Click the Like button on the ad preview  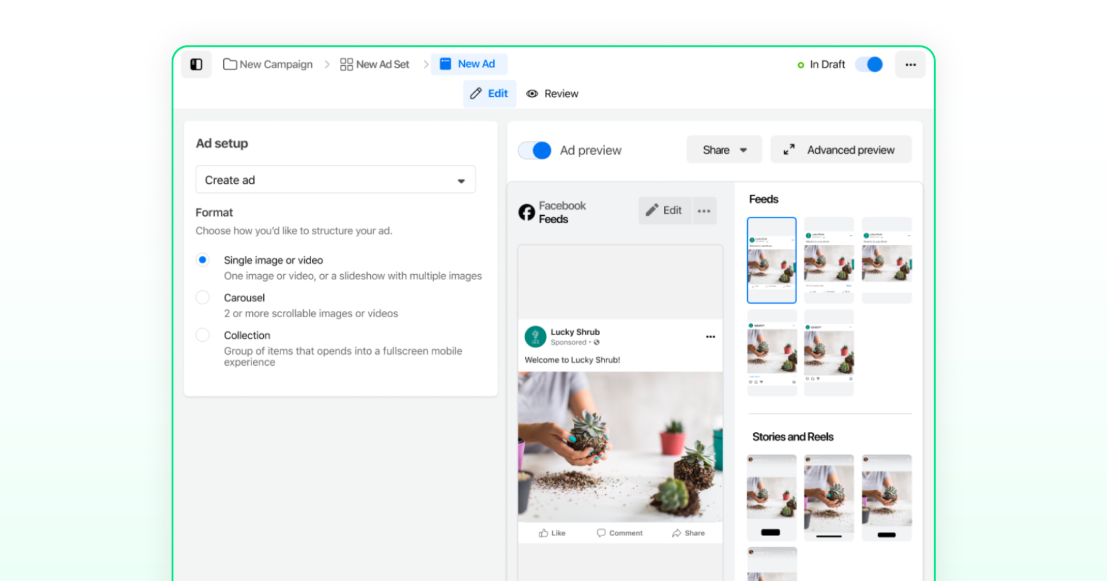(552, 533)
